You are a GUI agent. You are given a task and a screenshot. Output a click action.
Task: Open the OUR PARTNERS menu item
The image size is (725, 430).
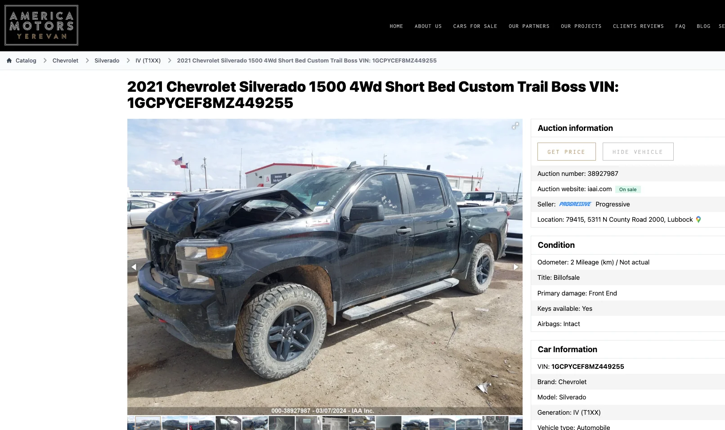click(529, 26)
